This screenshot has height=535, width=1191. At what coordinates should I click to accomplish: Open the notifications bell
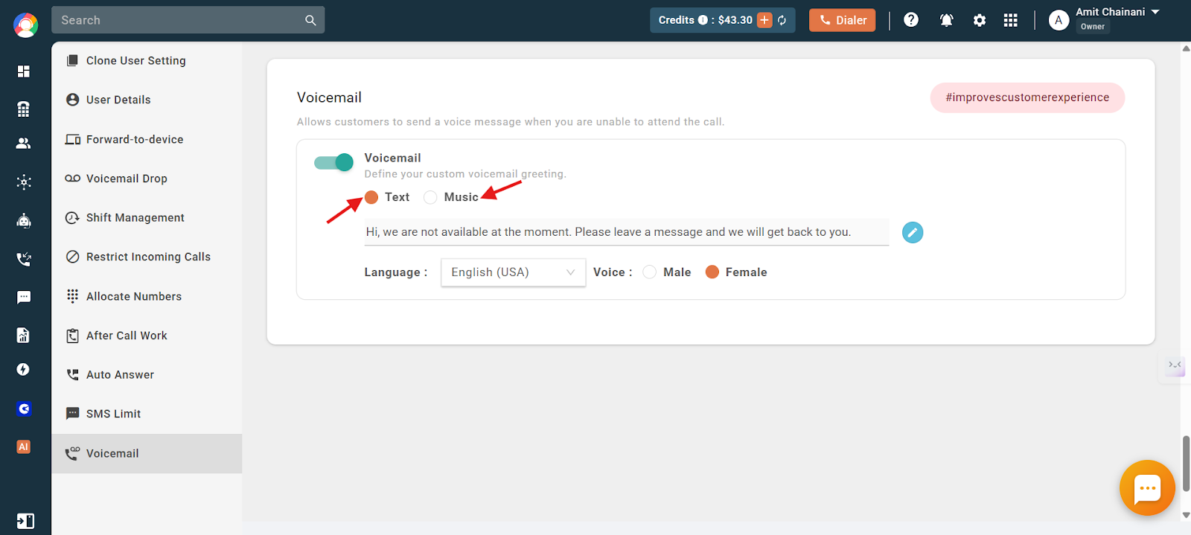(946, 20)
